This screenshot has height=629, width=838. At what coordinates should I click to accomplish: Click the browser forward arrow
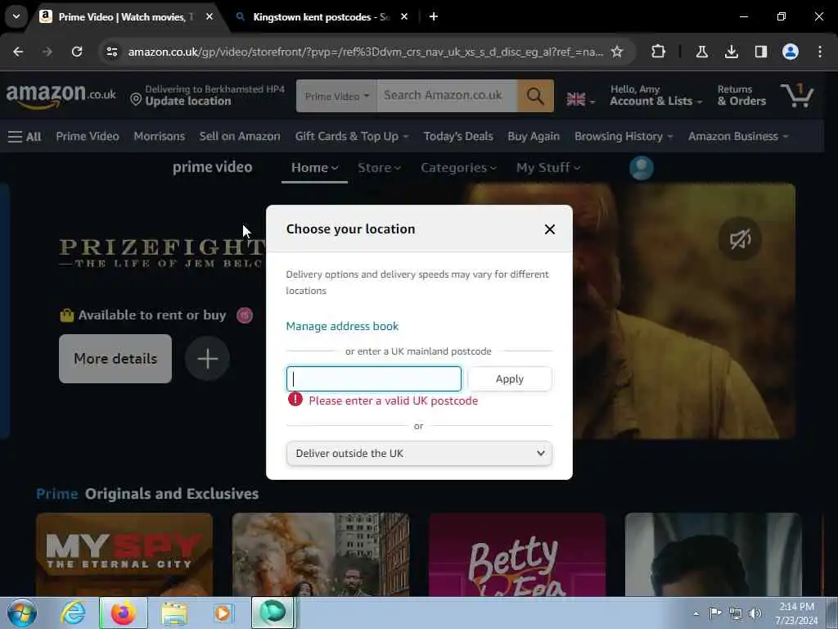(x=47, y=52)
